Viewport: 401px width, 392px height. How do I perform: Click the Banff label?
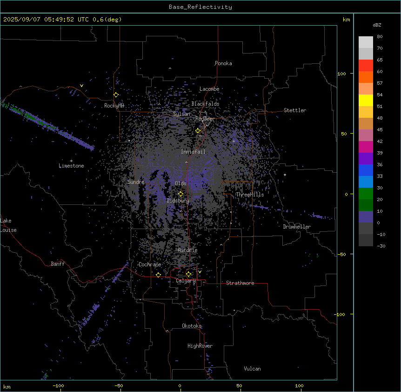(x=58, y=264)
